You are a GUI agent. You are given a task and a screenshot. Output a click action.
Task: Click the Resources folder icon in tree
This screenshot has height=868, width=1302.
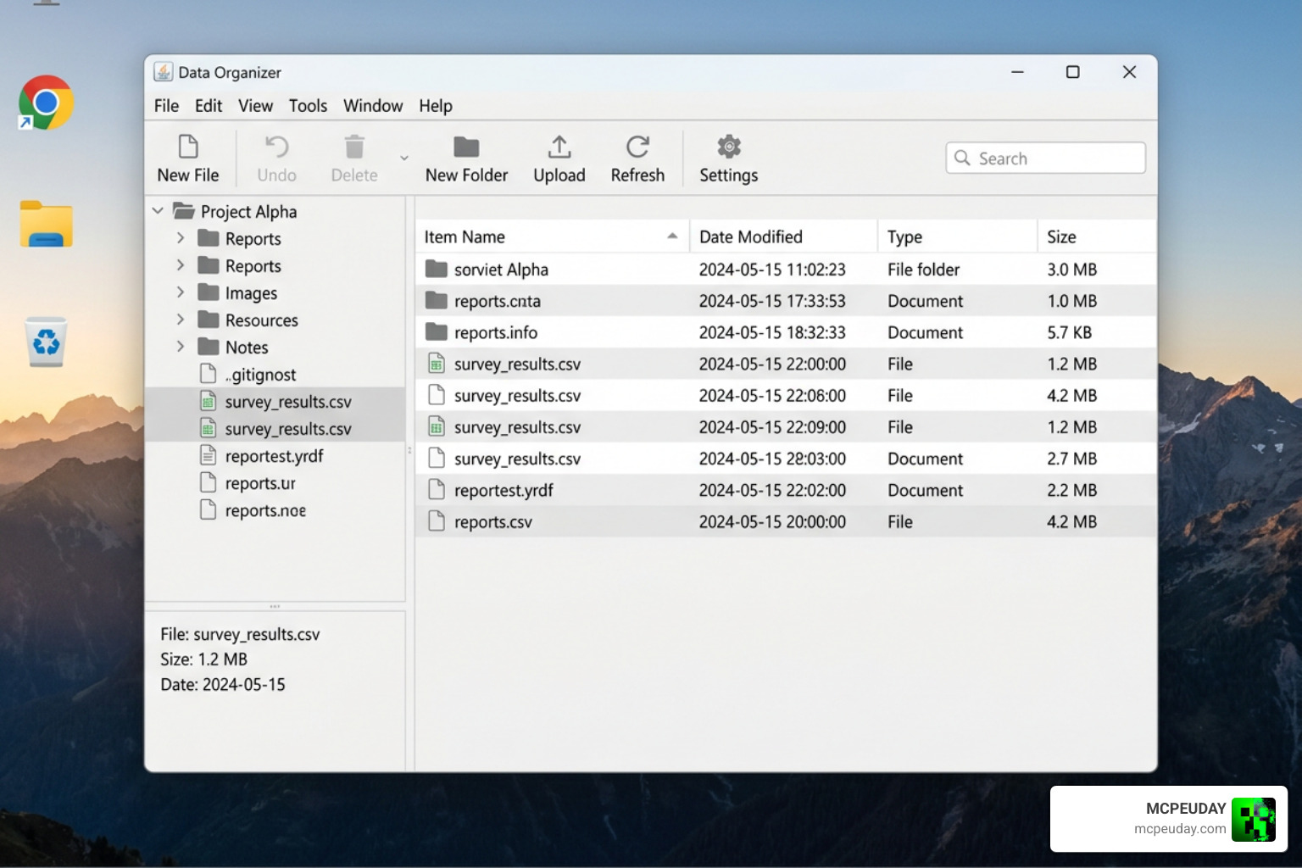coord(209,320)
